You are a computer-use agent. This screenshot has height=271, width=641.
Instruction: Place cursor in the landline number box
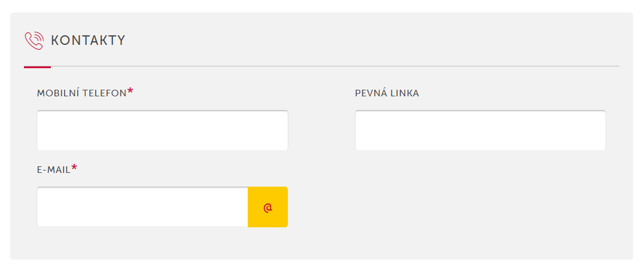click(481, 130)
